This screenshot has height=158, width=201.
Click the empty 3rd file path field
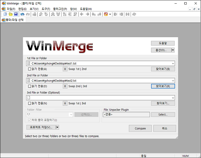(x=100, y=98)
